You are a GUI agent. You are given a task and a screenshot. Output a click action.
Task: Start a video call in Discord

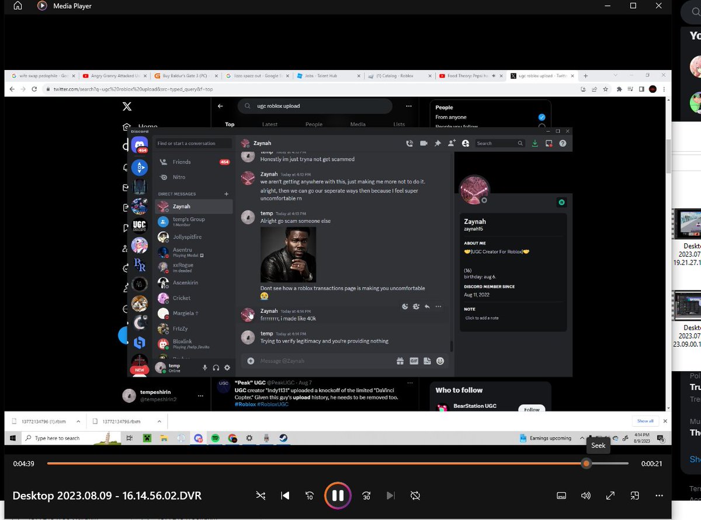pos(424,143)
